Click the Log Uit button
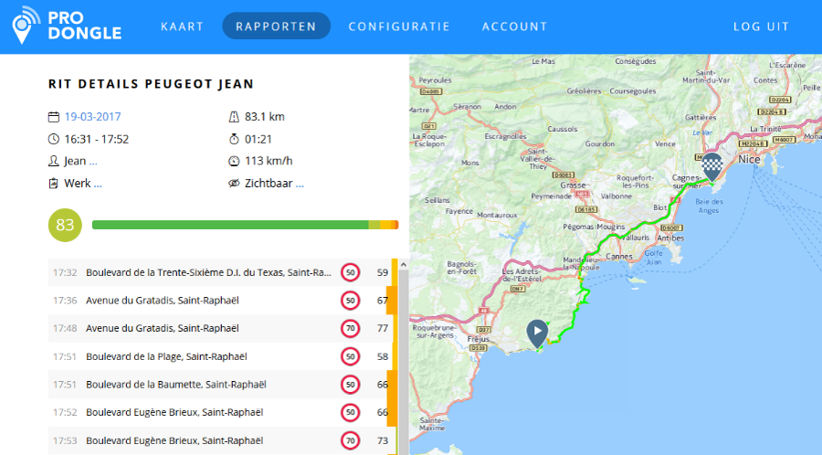 tap(761, 26)
